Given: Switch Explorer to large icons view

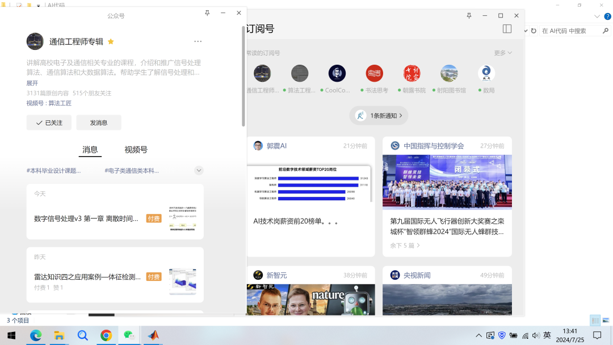Looking at the screenshot, I should click(606, 321).
